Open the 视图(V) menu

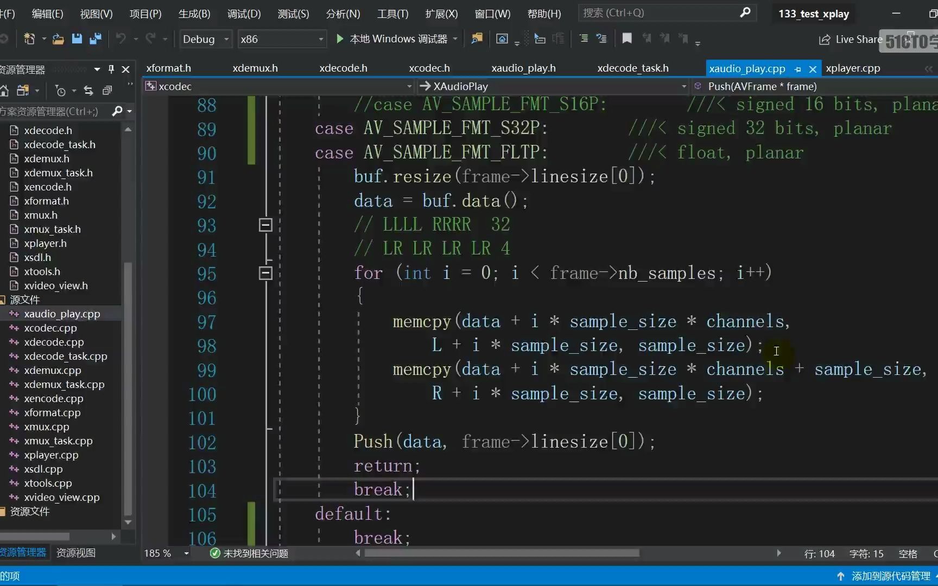pyautogui.click(x=96, y=14)
